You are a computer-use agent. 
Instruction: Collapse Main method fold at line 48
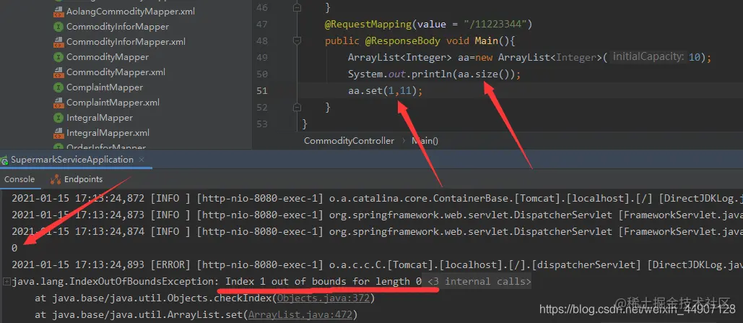(297, 40)
